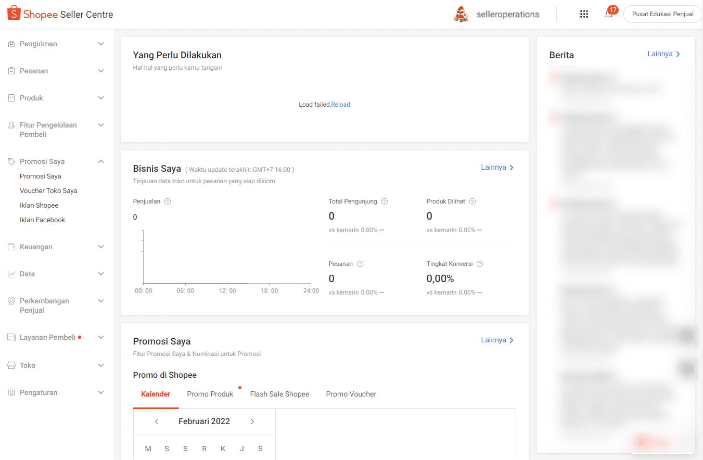Go to next month in calendar
703x460 pixels.
click(252, 421)
